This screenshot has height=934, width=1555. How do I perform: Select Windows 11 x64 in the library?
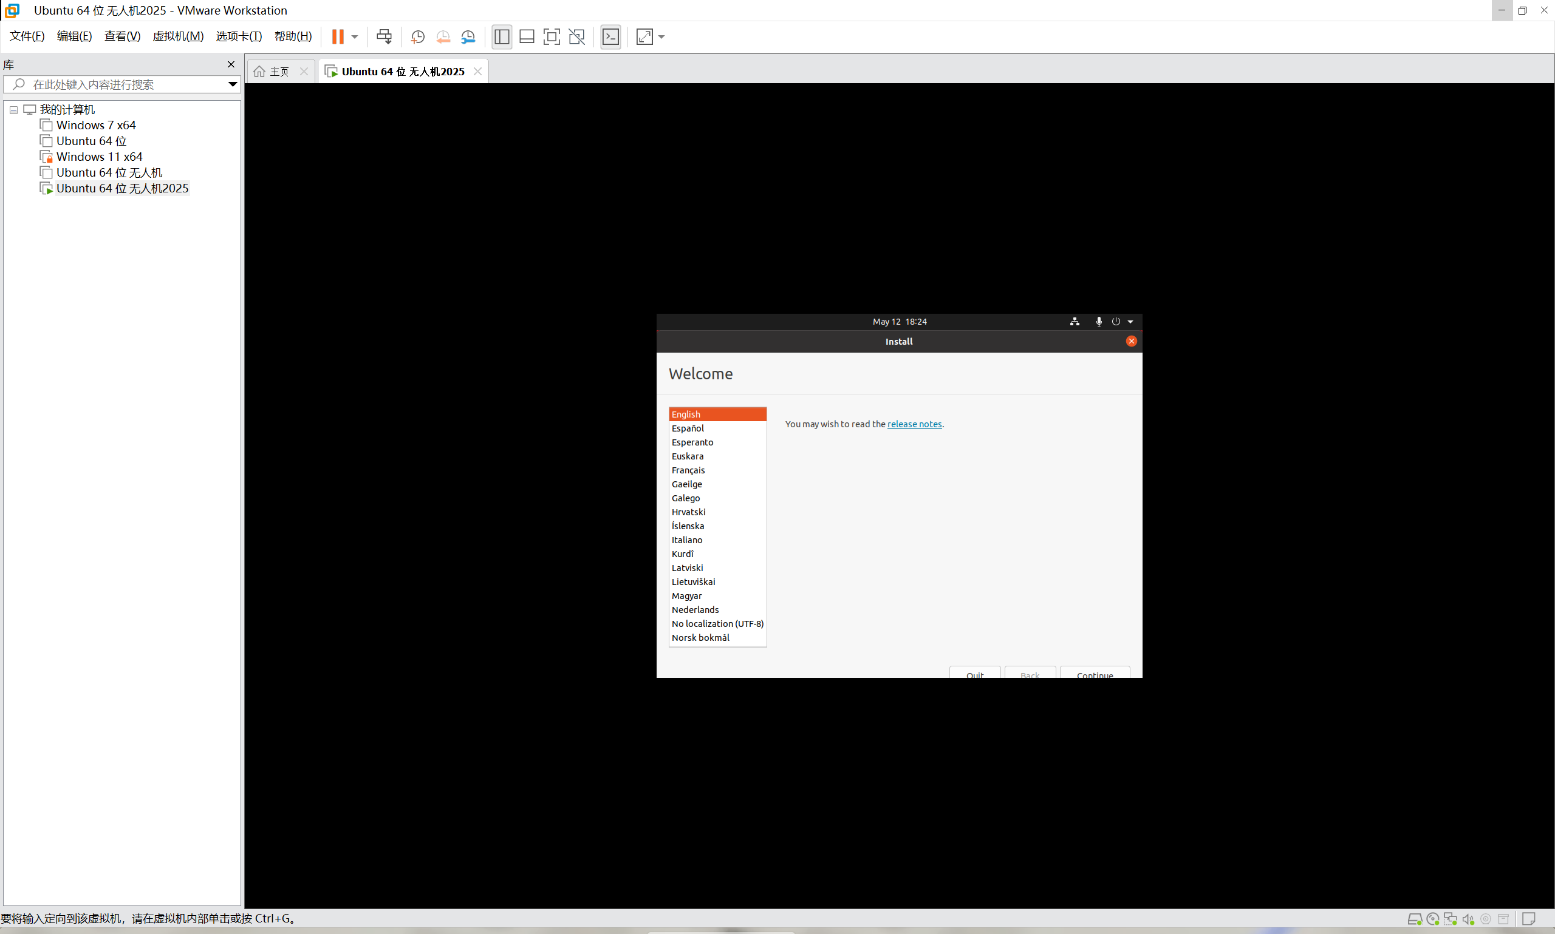(100, 157)
